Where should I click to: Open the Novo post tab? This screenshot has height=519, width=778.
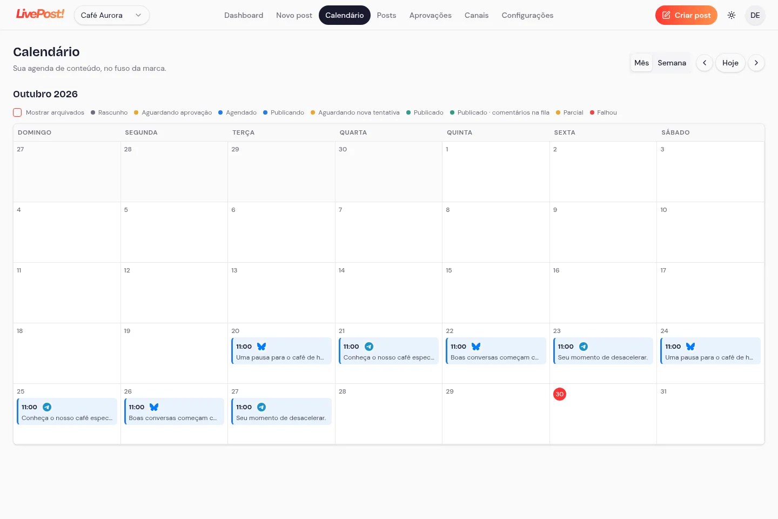pos(294,15)
